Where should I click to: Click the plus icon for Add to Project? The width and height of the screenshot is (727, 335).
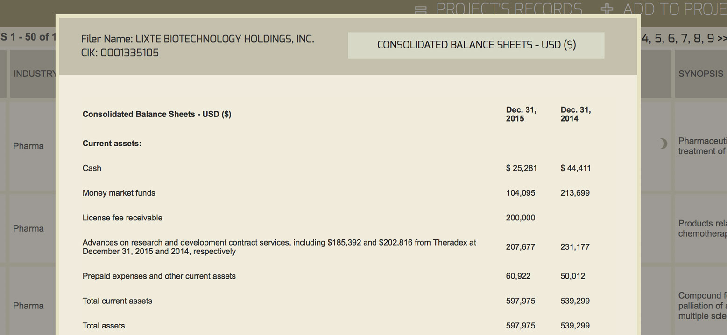click(x=607, y=9)
